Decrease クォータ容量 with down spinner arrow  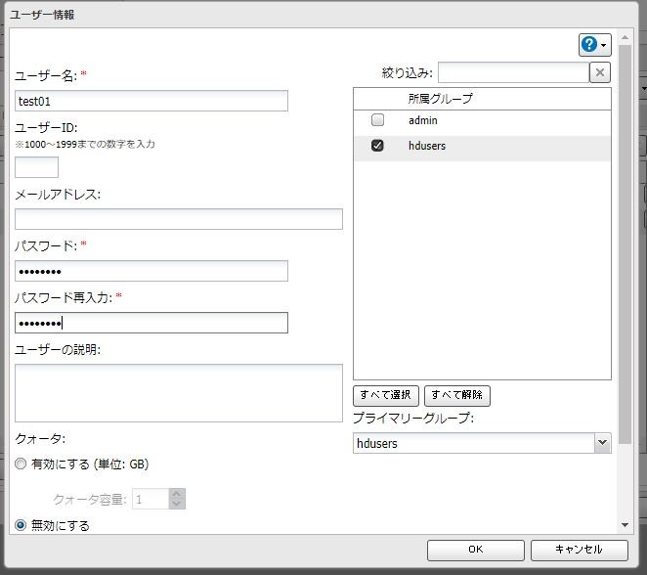click(x=177, y=504)
